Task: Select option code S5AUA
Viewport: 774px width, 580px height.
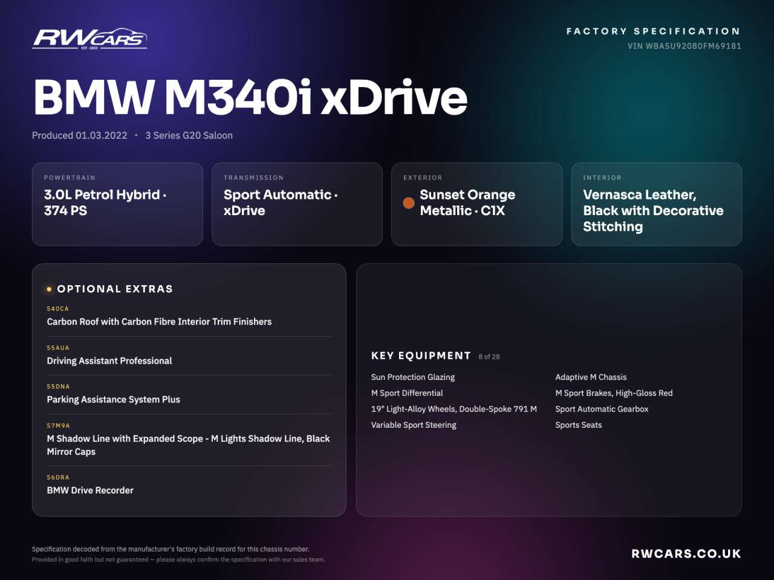Action: (x=58, y=348)
